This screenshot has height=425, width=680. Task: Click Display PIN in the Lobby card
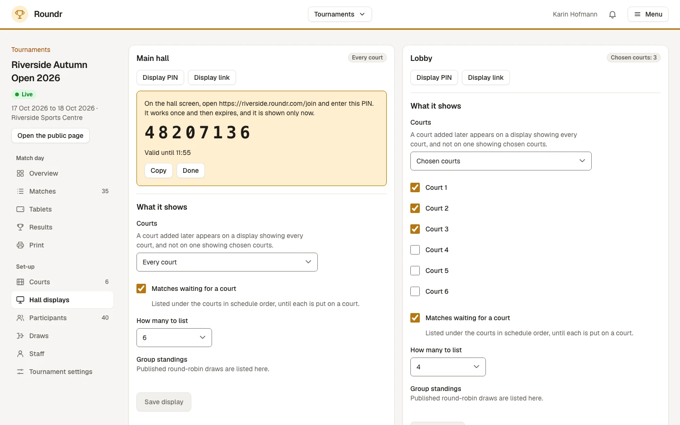(434, 77)
